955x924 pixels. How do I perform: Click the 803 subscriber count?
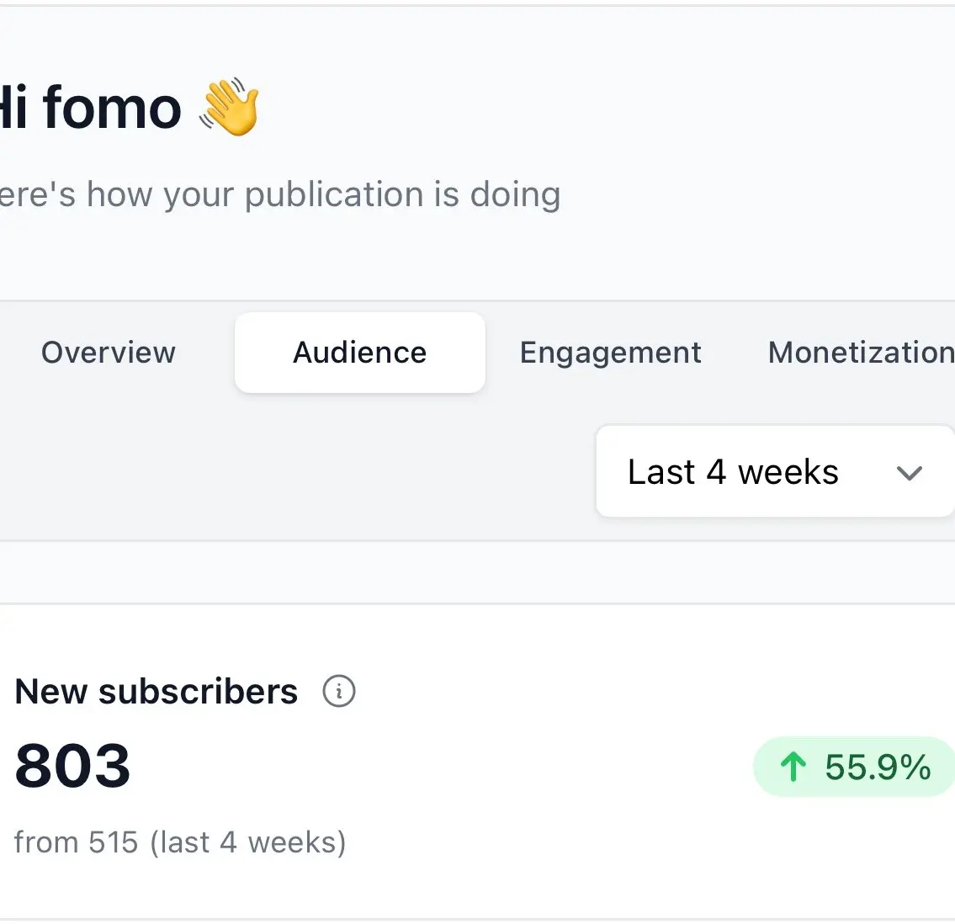73,767
